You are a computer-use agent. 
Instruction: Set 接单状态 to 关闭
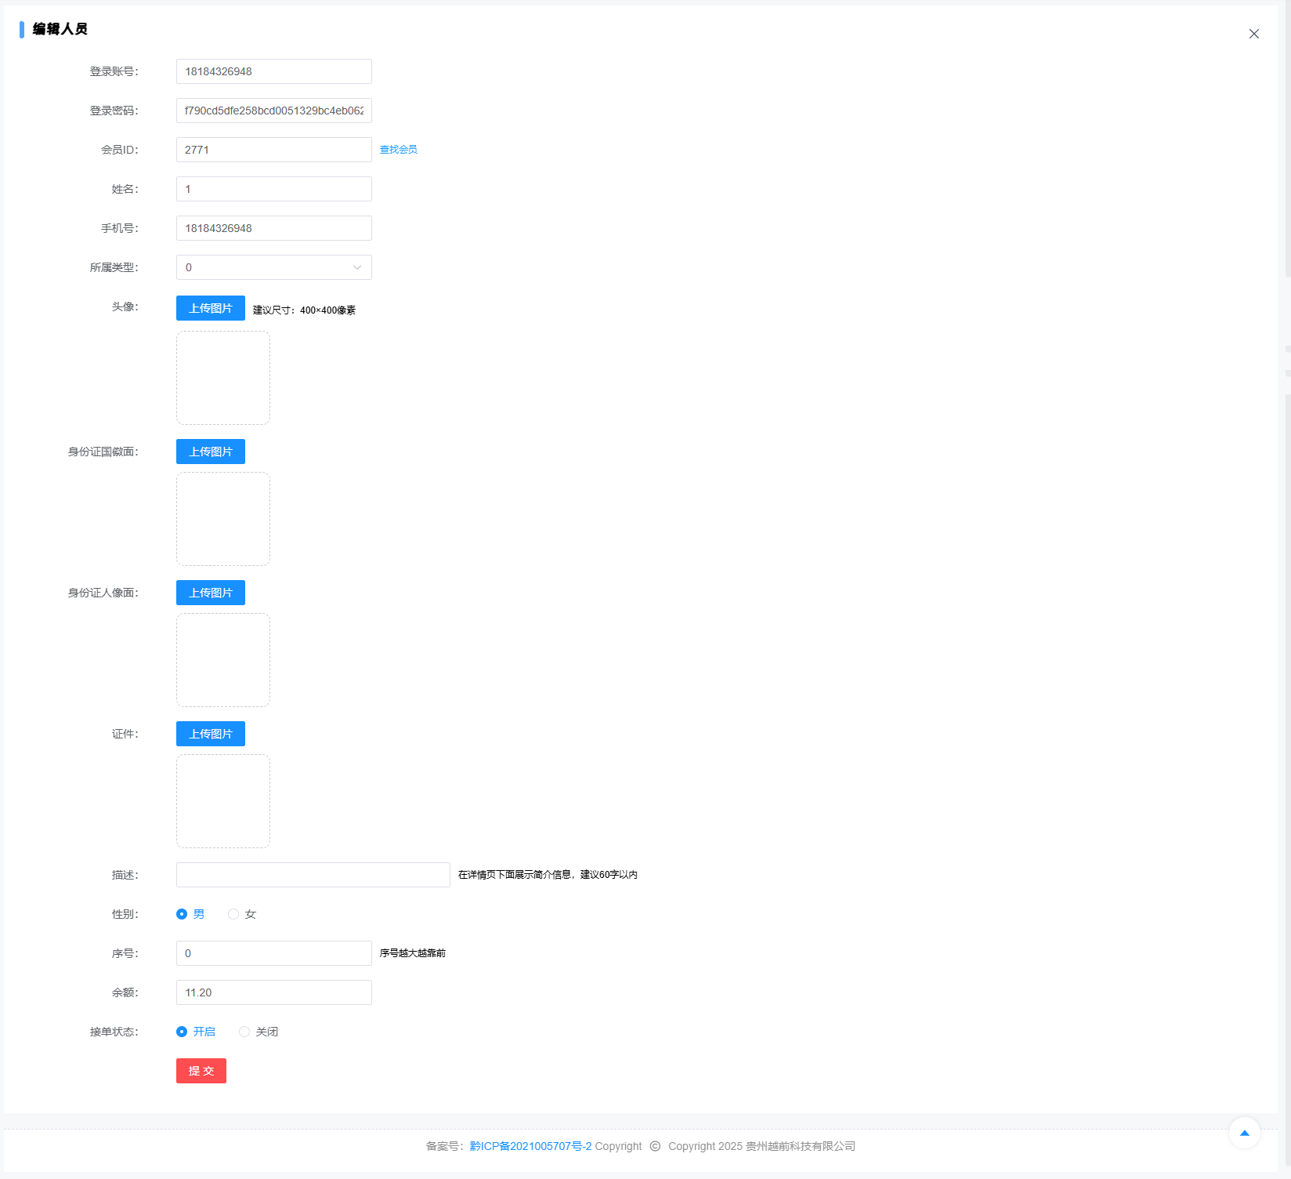pos(244,1032)
